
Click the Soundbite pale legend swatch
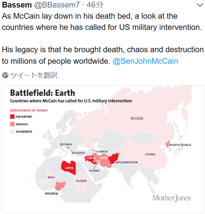click(x=12, y=131)
